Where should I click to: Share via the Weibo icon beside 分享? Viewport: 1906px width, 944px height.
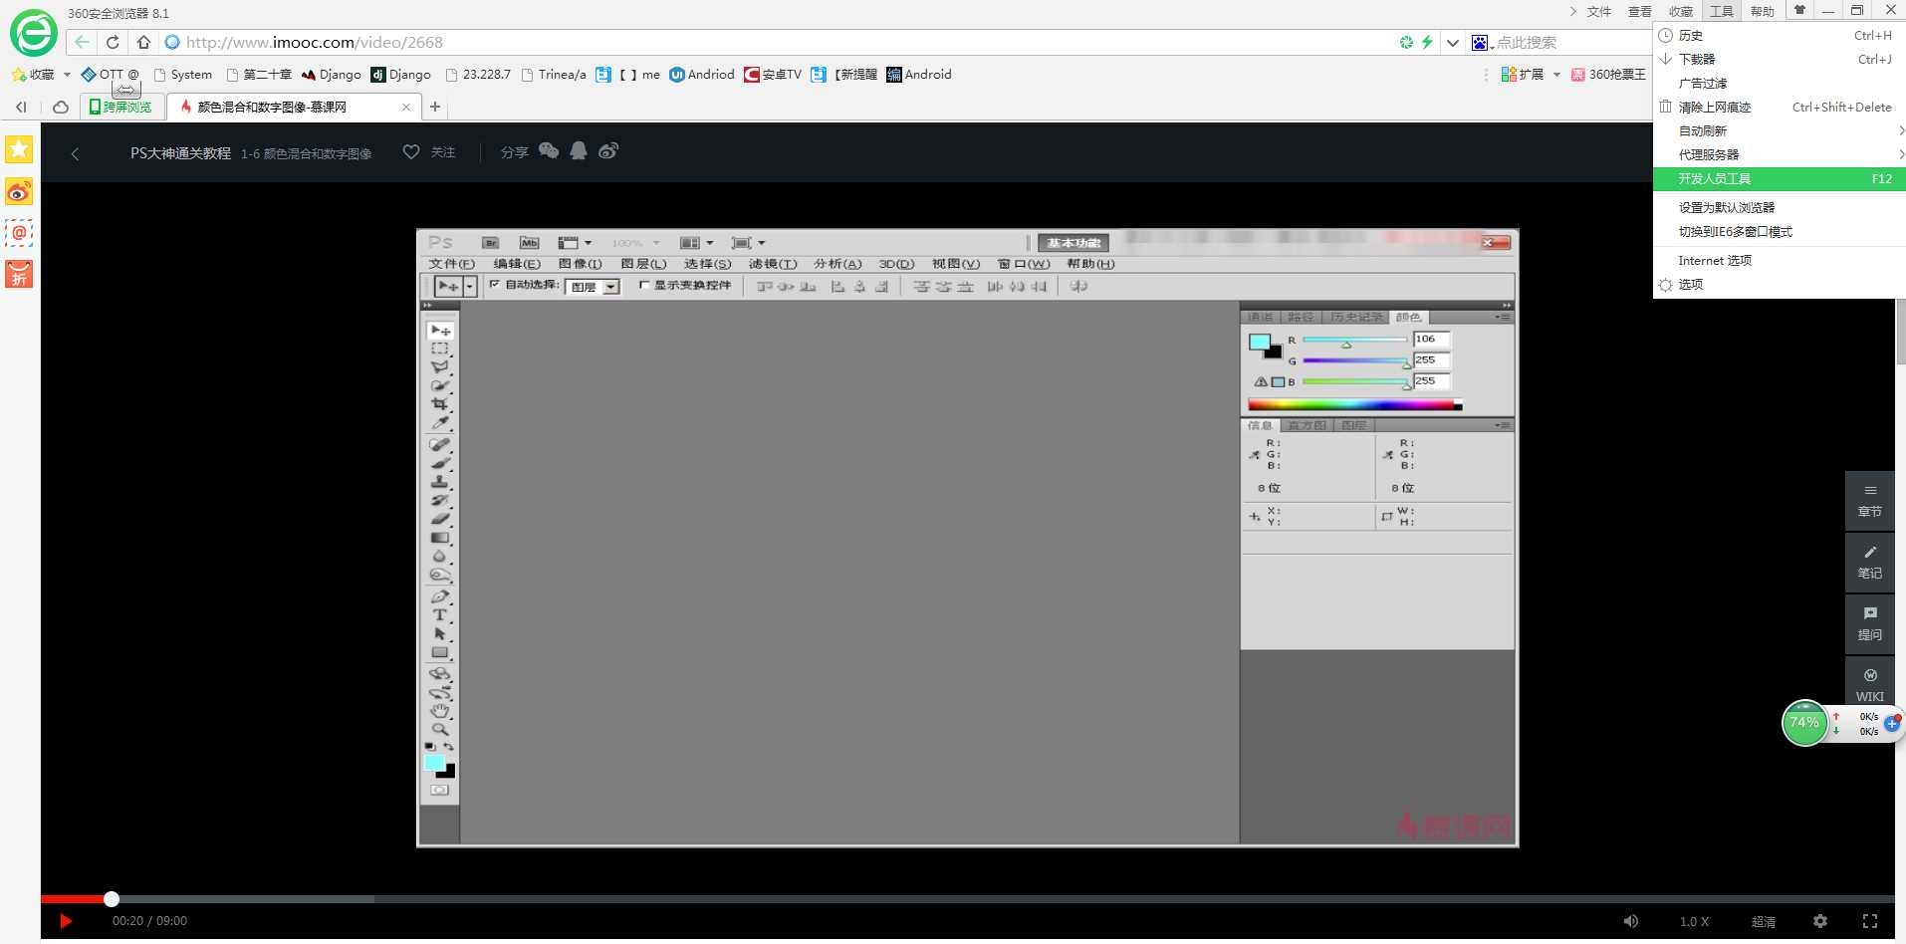tap(608, 150)
